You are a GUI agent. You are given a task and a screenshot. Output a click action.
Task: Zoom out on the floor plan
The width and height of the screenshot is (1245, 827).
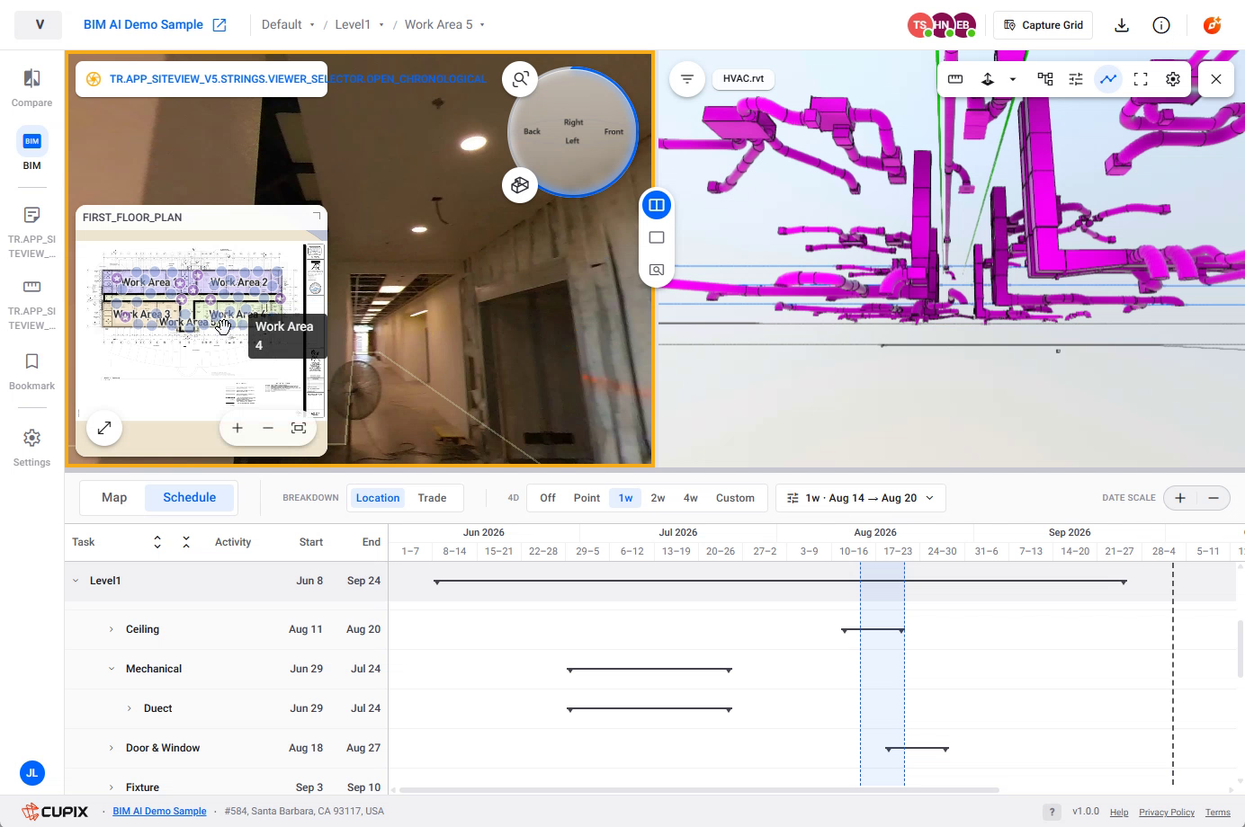pyautogui.click(x=268, y=428)
